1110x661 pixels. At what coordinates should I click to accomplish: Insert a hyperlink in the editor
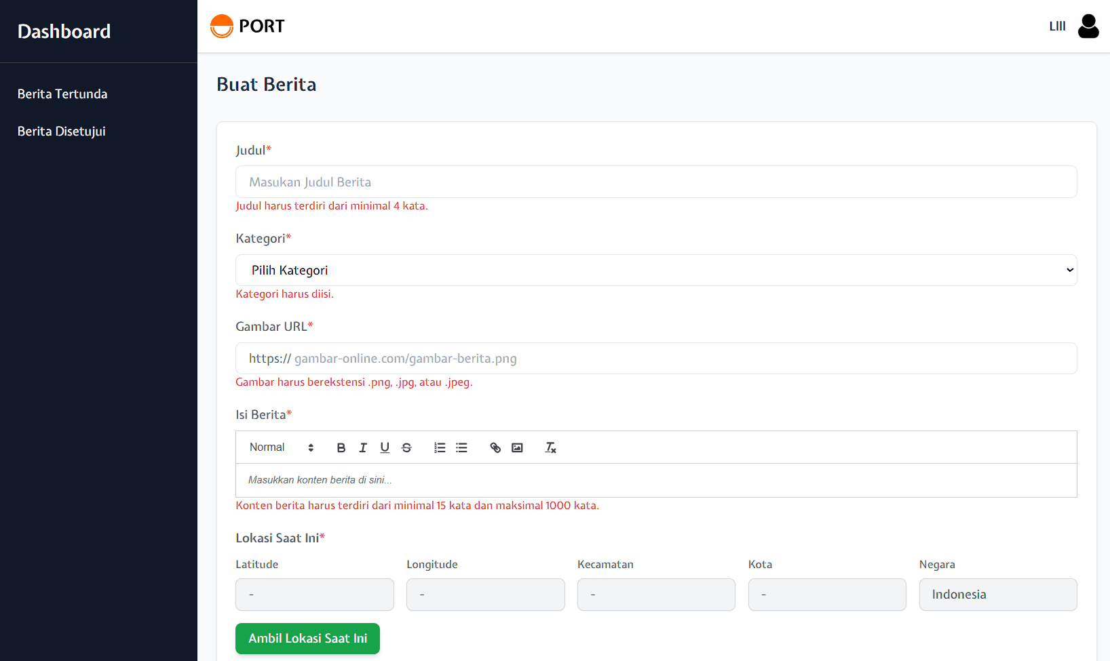[x=495, y=447]
